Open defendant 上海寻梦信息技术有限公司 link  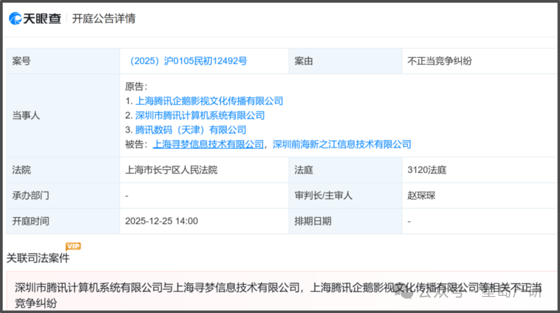tap(208, 144)
